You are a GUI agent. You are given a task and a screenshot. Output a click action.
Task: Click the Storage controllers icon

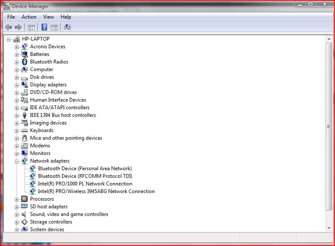(x=25, y=222)
